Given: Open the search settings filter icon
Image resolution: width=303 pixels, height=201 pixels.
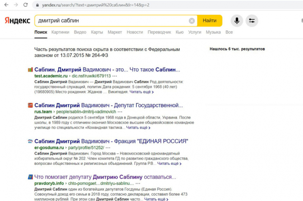Looking at the screenshot, I should point(252,21).
